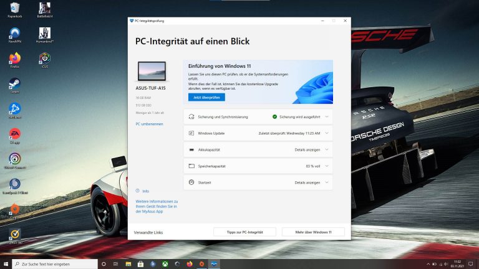Open the Battlefield 4 desktop shortcut
The width and height of the screenshot is (479, 269).
point(44,9)
